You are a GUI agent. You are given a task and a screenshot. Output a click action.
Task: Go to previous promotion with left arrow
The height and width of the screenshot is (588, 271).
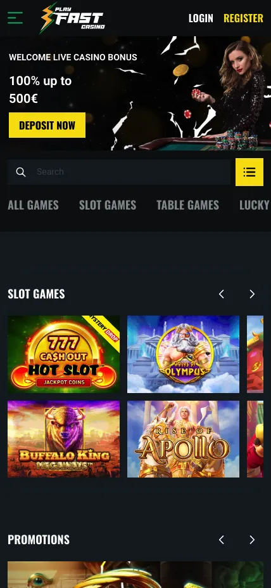pyautogui.click(x=221, y=540)
